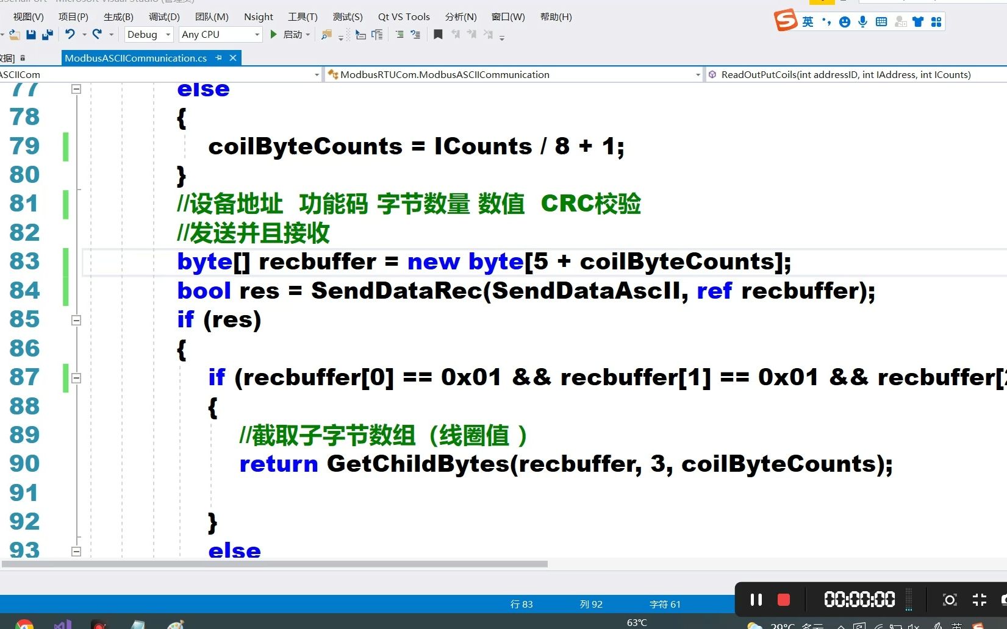Stop recording with the red square button

[x=784, y=600]
